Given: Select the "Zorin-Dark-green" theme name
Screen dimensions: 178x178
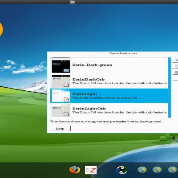Looking at the screenshot, I should pyautogui.click(x=92, y=65).
